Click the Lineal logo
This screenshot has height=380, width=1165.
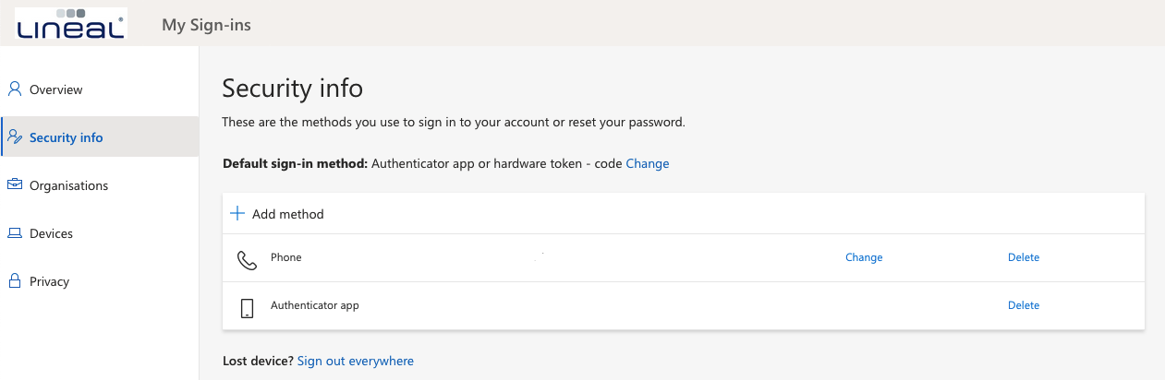pos(71,24)
